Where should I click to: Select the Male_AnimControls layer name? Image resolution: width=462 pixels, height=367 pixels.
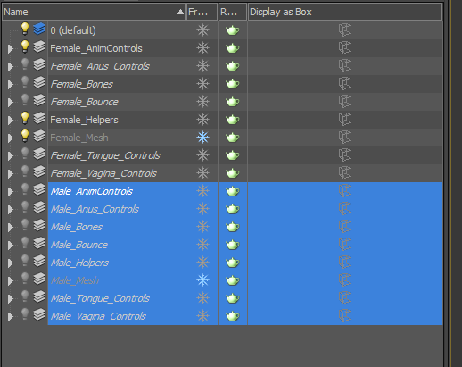(92, 191)
